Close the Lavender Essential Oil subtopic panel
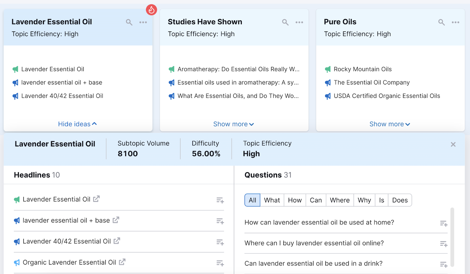 tap(453, 144)
